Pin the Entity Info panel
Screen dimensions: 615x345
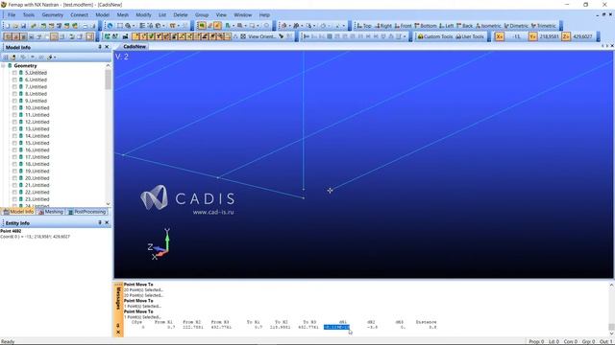coord(100,222)
